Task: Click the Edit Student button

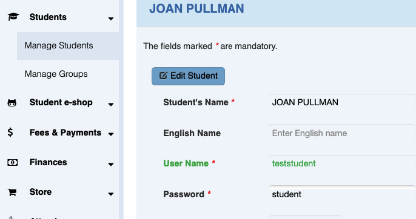Action: pyautogui.click(x=188, y=76)
